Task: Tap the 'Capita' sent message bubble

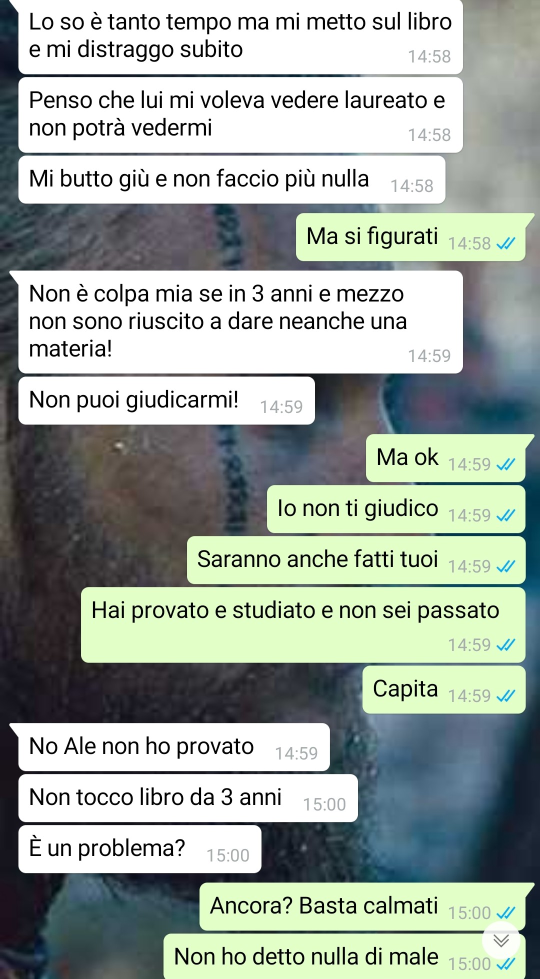Action: (x=444, y=689)
